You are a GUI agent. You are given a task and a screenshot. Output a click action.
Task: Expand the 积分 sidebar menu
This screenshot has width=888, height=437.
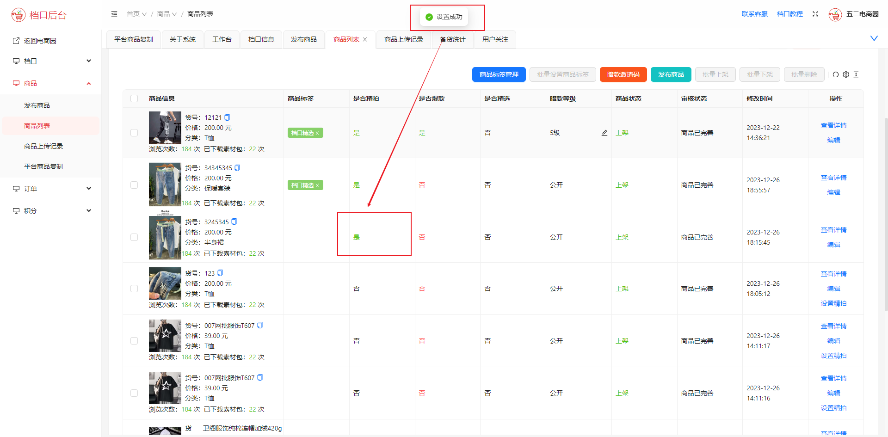point(50,211)
